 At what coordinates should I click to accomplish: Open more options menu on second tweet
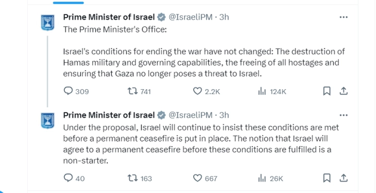coord(344,115)
